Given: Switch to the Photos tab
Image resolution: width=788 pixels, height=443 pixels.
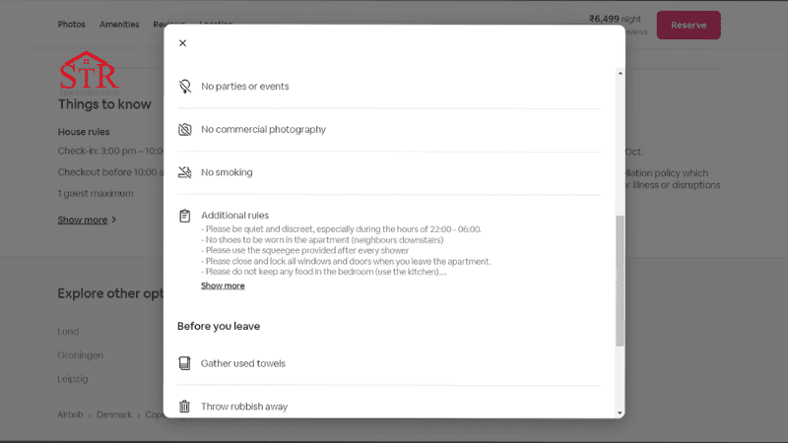Looking at the screenshot, I should (71, 25).
